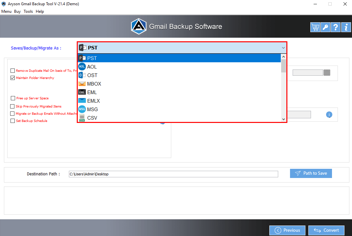Open the question mark help icon
Viewport: 352px width, 236px height.
click(x=336, y=27)
